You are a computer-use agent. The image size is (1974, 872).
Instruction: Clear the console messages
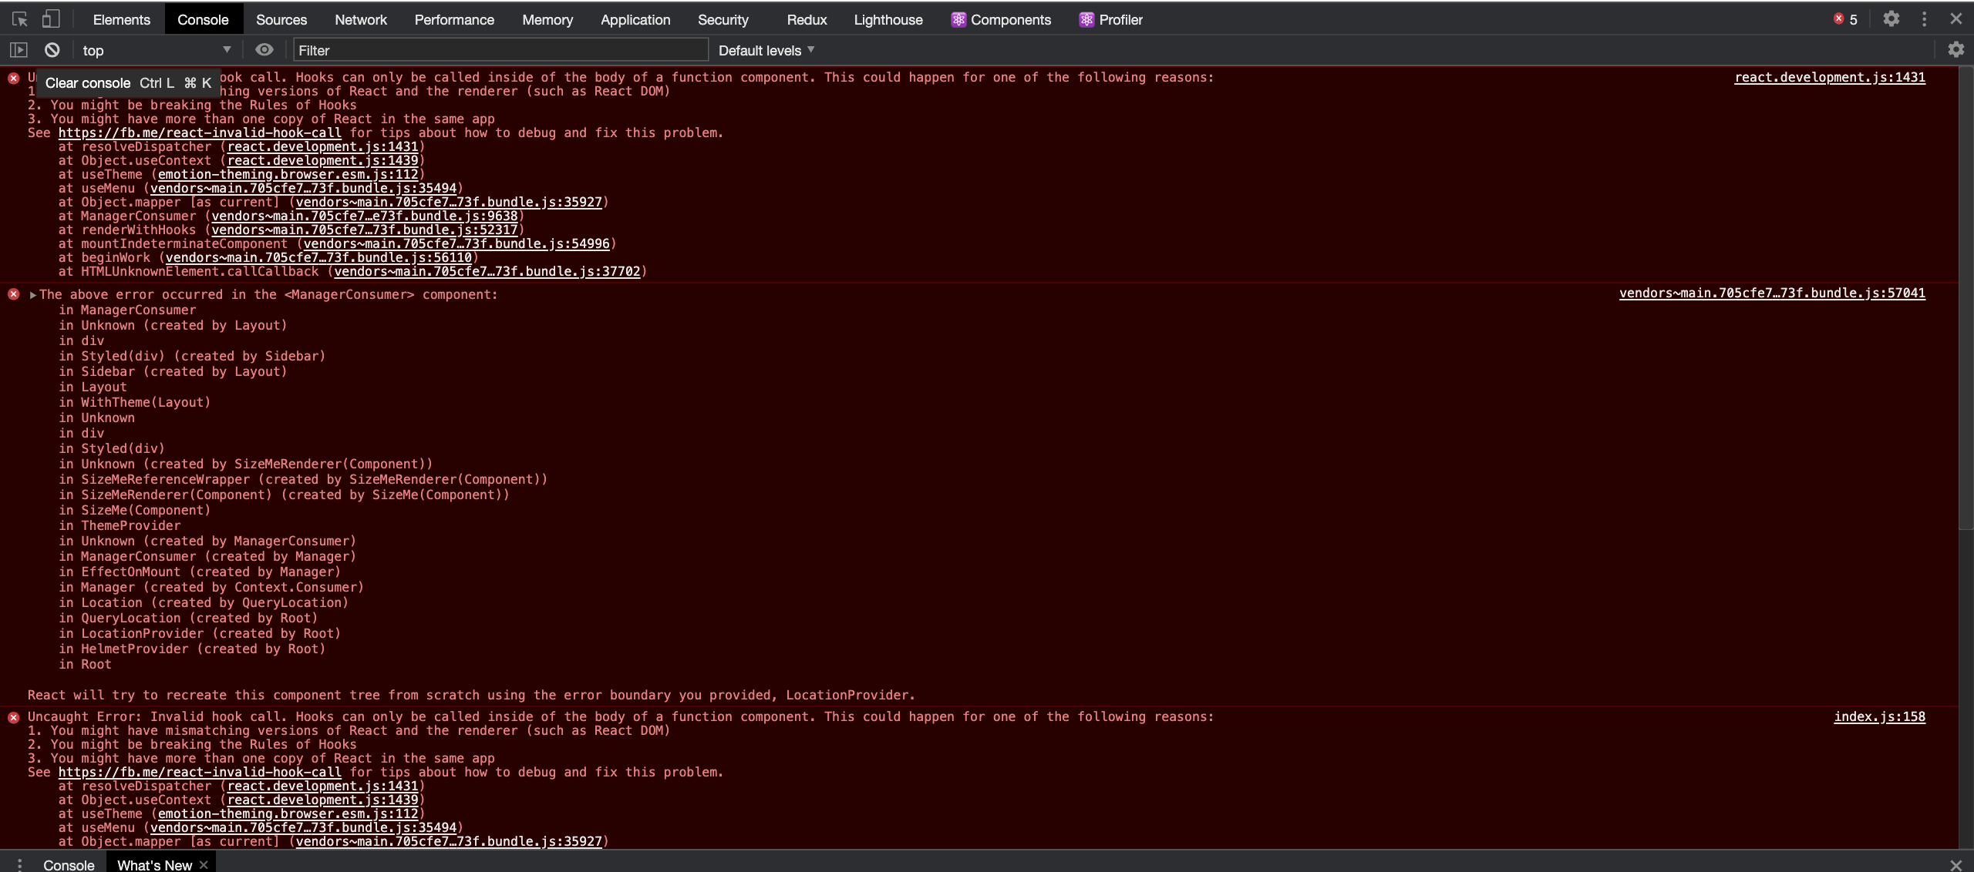pyautogui.click(x=52, y=49)
